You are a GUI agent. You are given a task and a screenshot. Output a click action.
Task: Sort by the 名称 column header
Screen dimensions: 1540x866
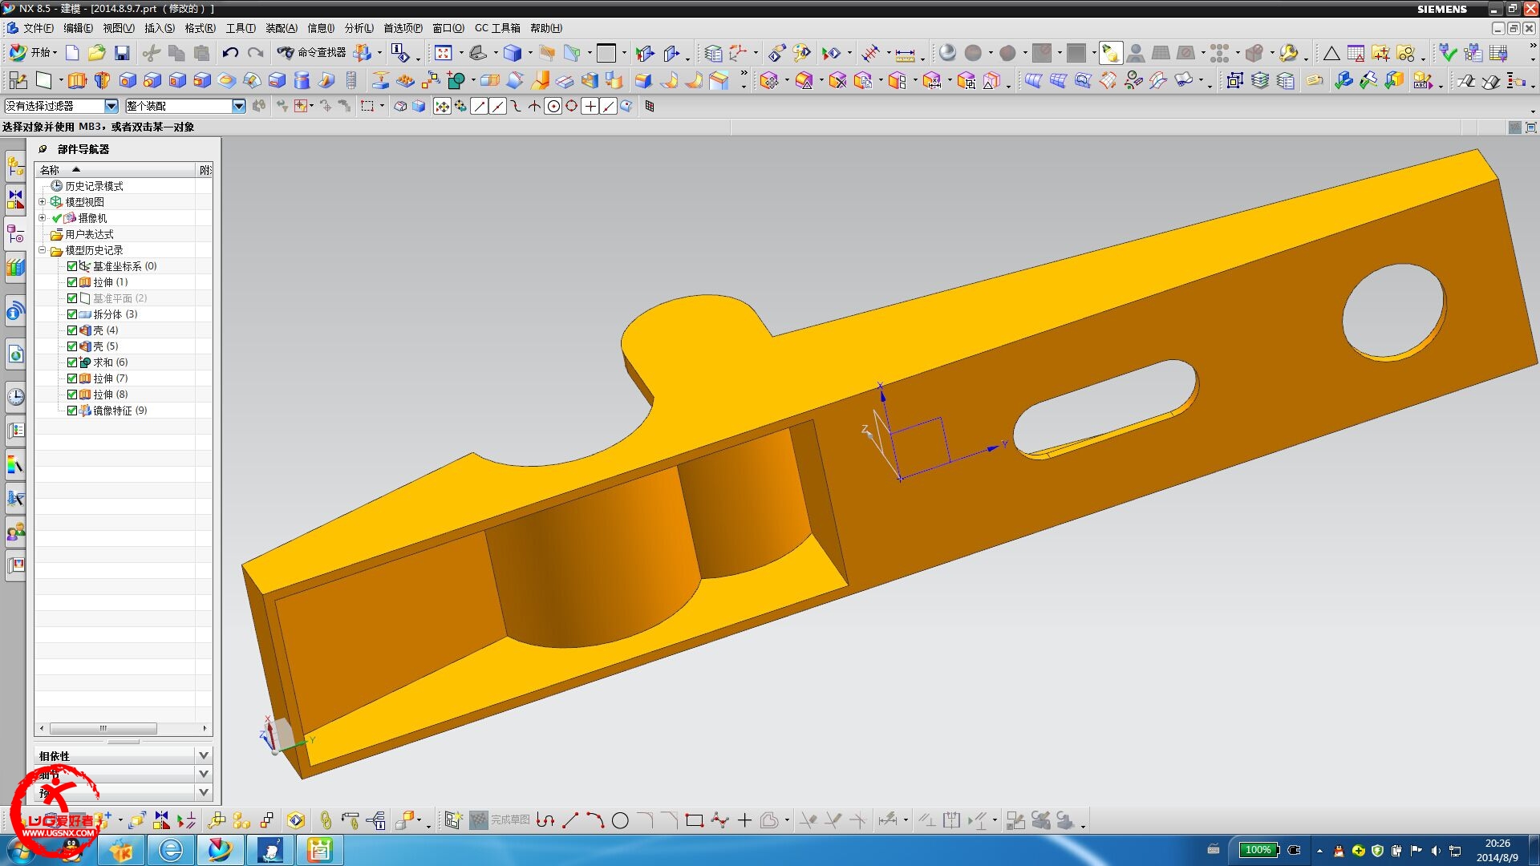(115, 170)
